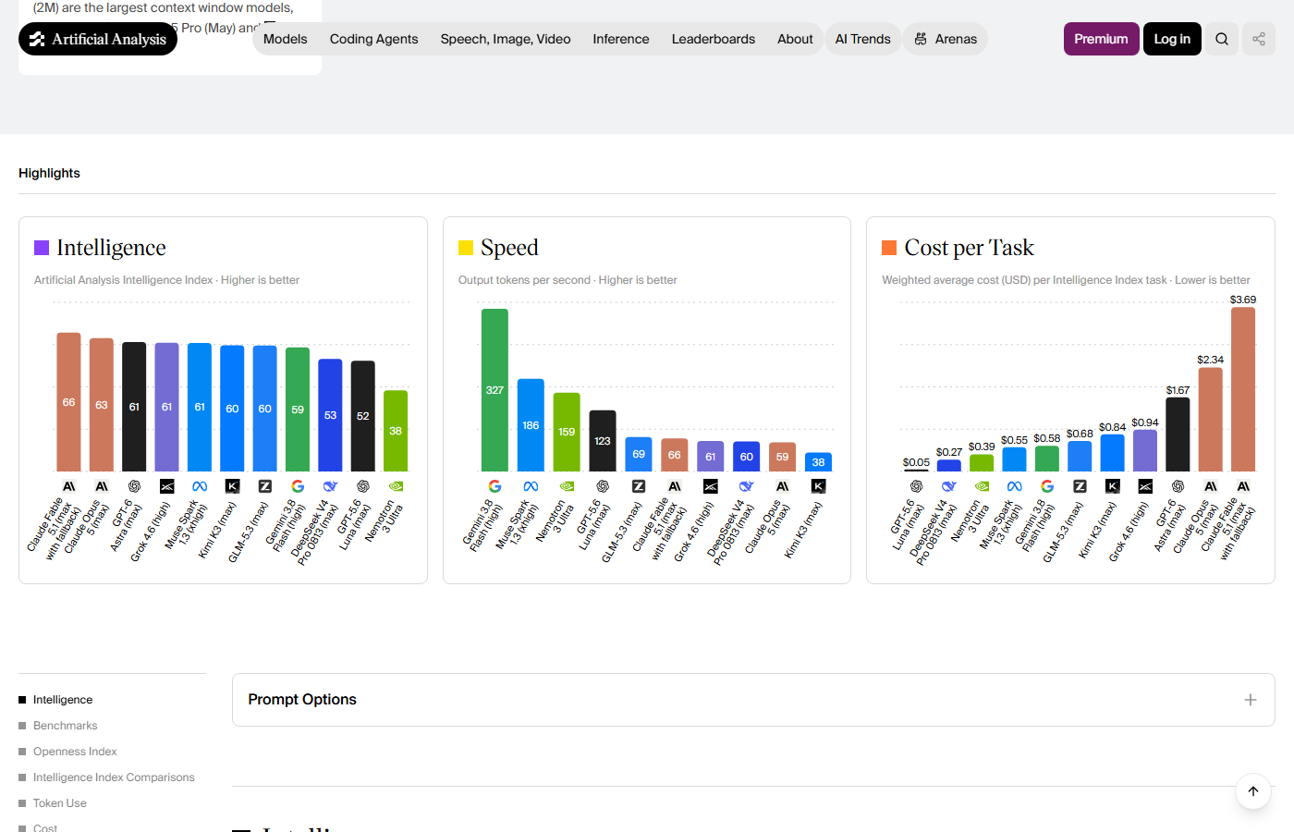Click the xAI logo under Grok 4.6 in Speed chart
Viewport: 1294px width, 832px height.
pos(711,486)
